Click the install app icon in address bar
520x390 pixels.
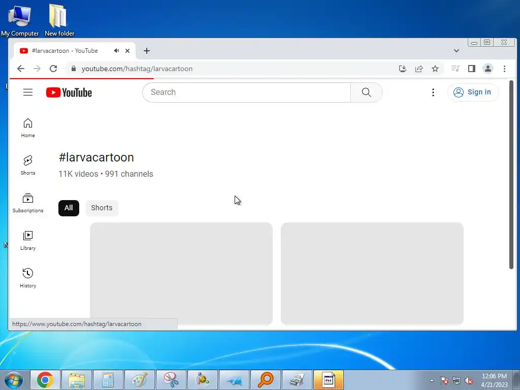pyautogui.click(x=402, y=69)
